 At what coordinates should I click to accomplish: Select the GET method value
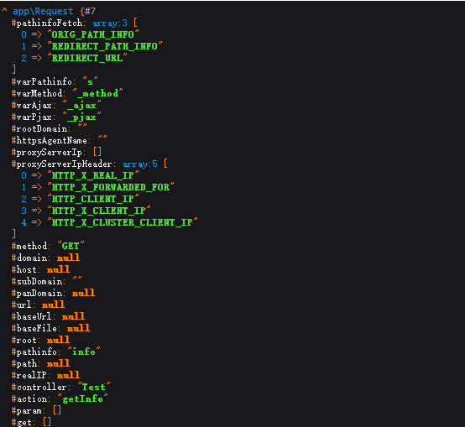(71, 246)
